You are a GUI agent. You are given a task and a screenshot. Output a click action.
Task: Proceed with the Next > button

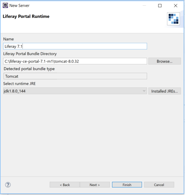(95, 185)
